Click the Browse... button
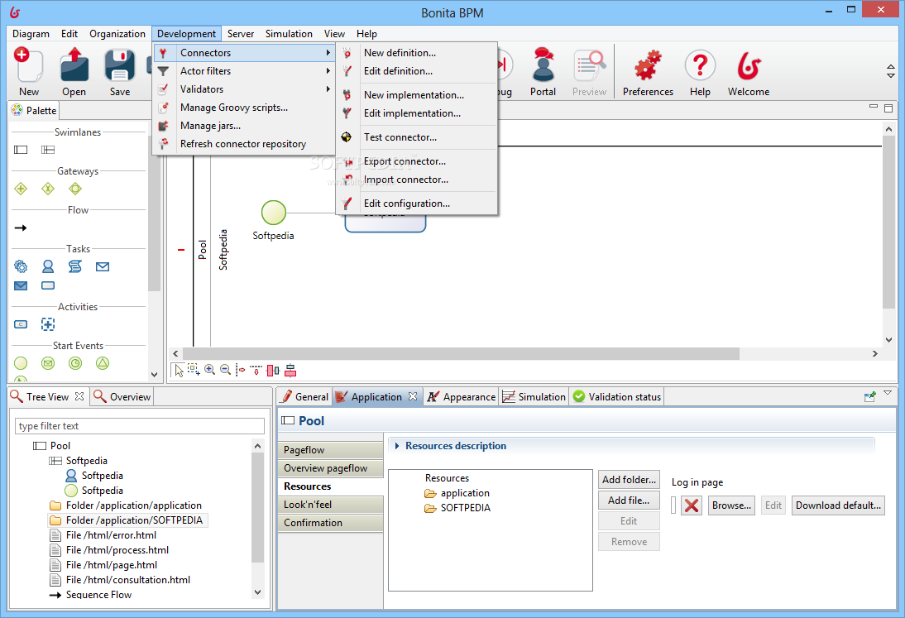905x618 pixels. [x=731, y=505]
